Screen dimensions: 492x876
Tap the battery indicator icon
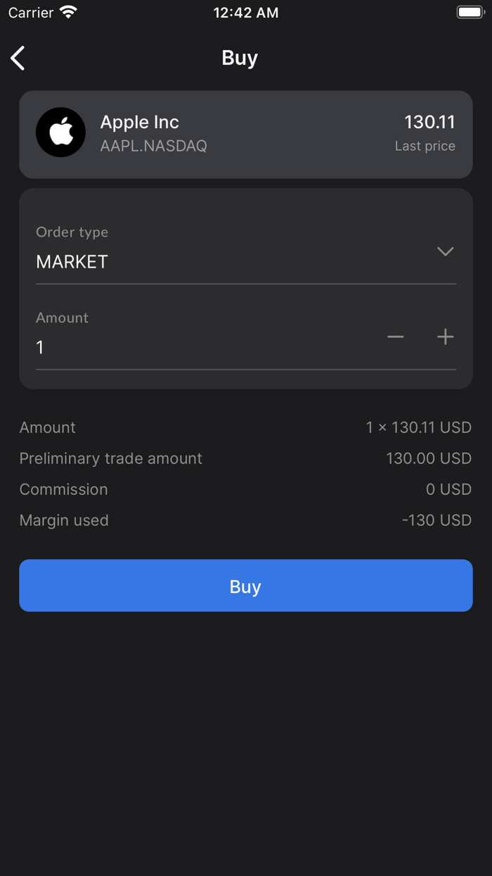coord(470,11)
